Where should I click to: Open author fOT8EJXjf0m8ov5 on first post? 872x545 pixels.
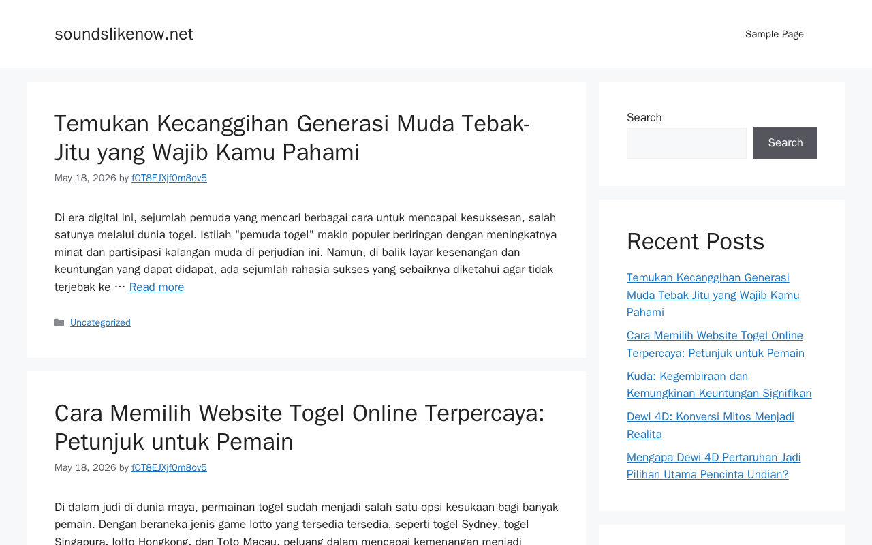(169, 178)
